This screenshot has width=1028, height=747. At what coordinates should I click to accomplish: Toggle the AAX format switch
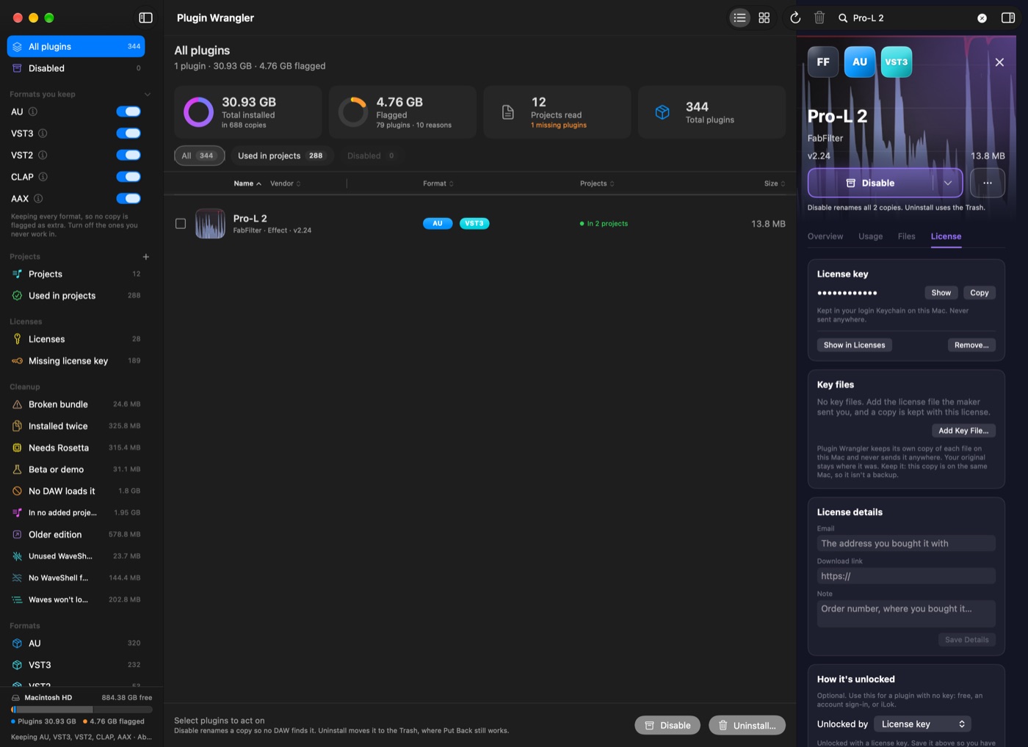128,198
